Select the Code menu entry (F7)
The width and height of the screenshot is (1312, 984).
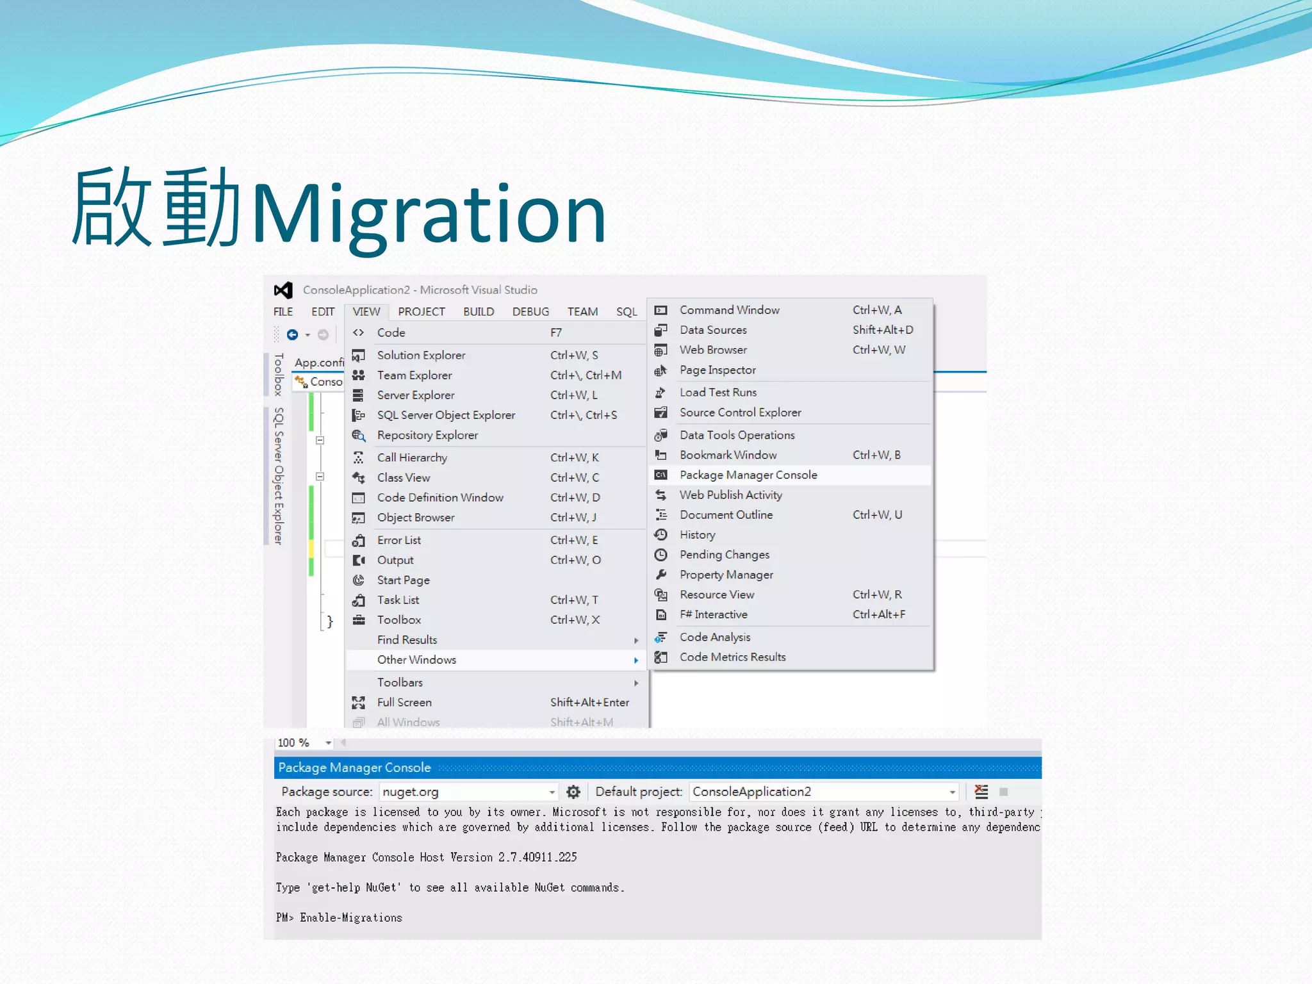(x=495, y=333)
